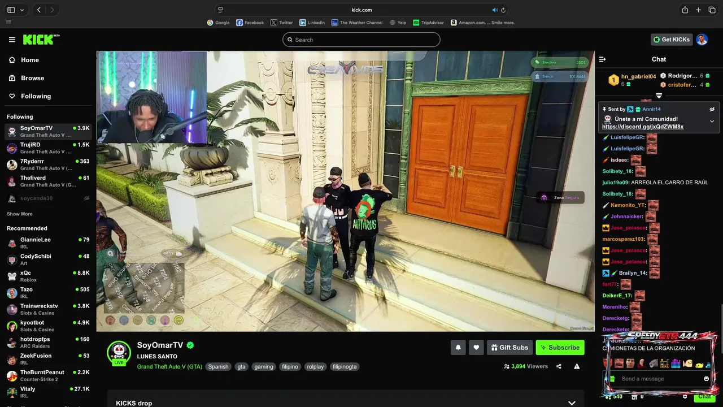Viewport: 723px width, 407px height.
Task: Click the Subscribe button
Action: pyautogui.click(x=560, y=348)
